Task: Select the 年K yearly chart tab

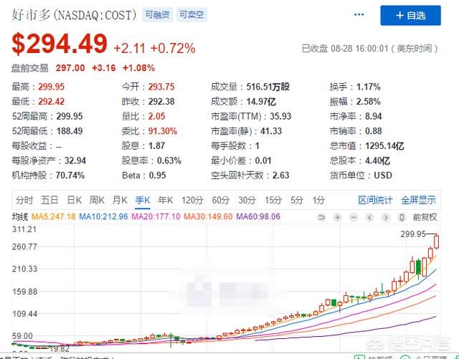Action: pyautogui.click(x=166, y=200)
